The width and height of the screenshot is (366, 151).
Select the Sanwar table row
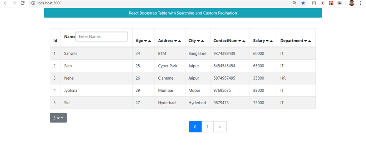point(183,53)
